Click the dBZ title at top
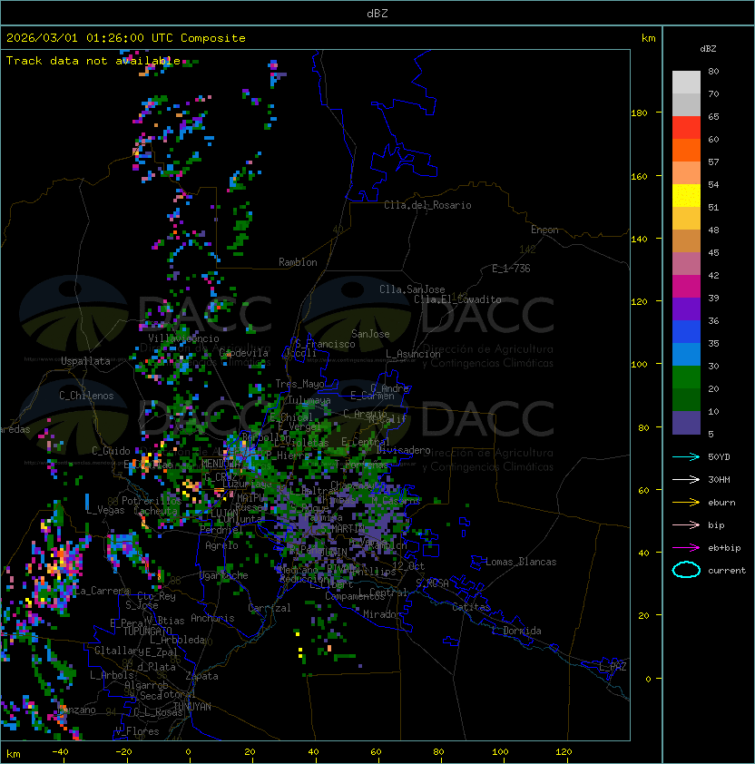The height and width of the screenshot is (764, 755). [377, 14]
